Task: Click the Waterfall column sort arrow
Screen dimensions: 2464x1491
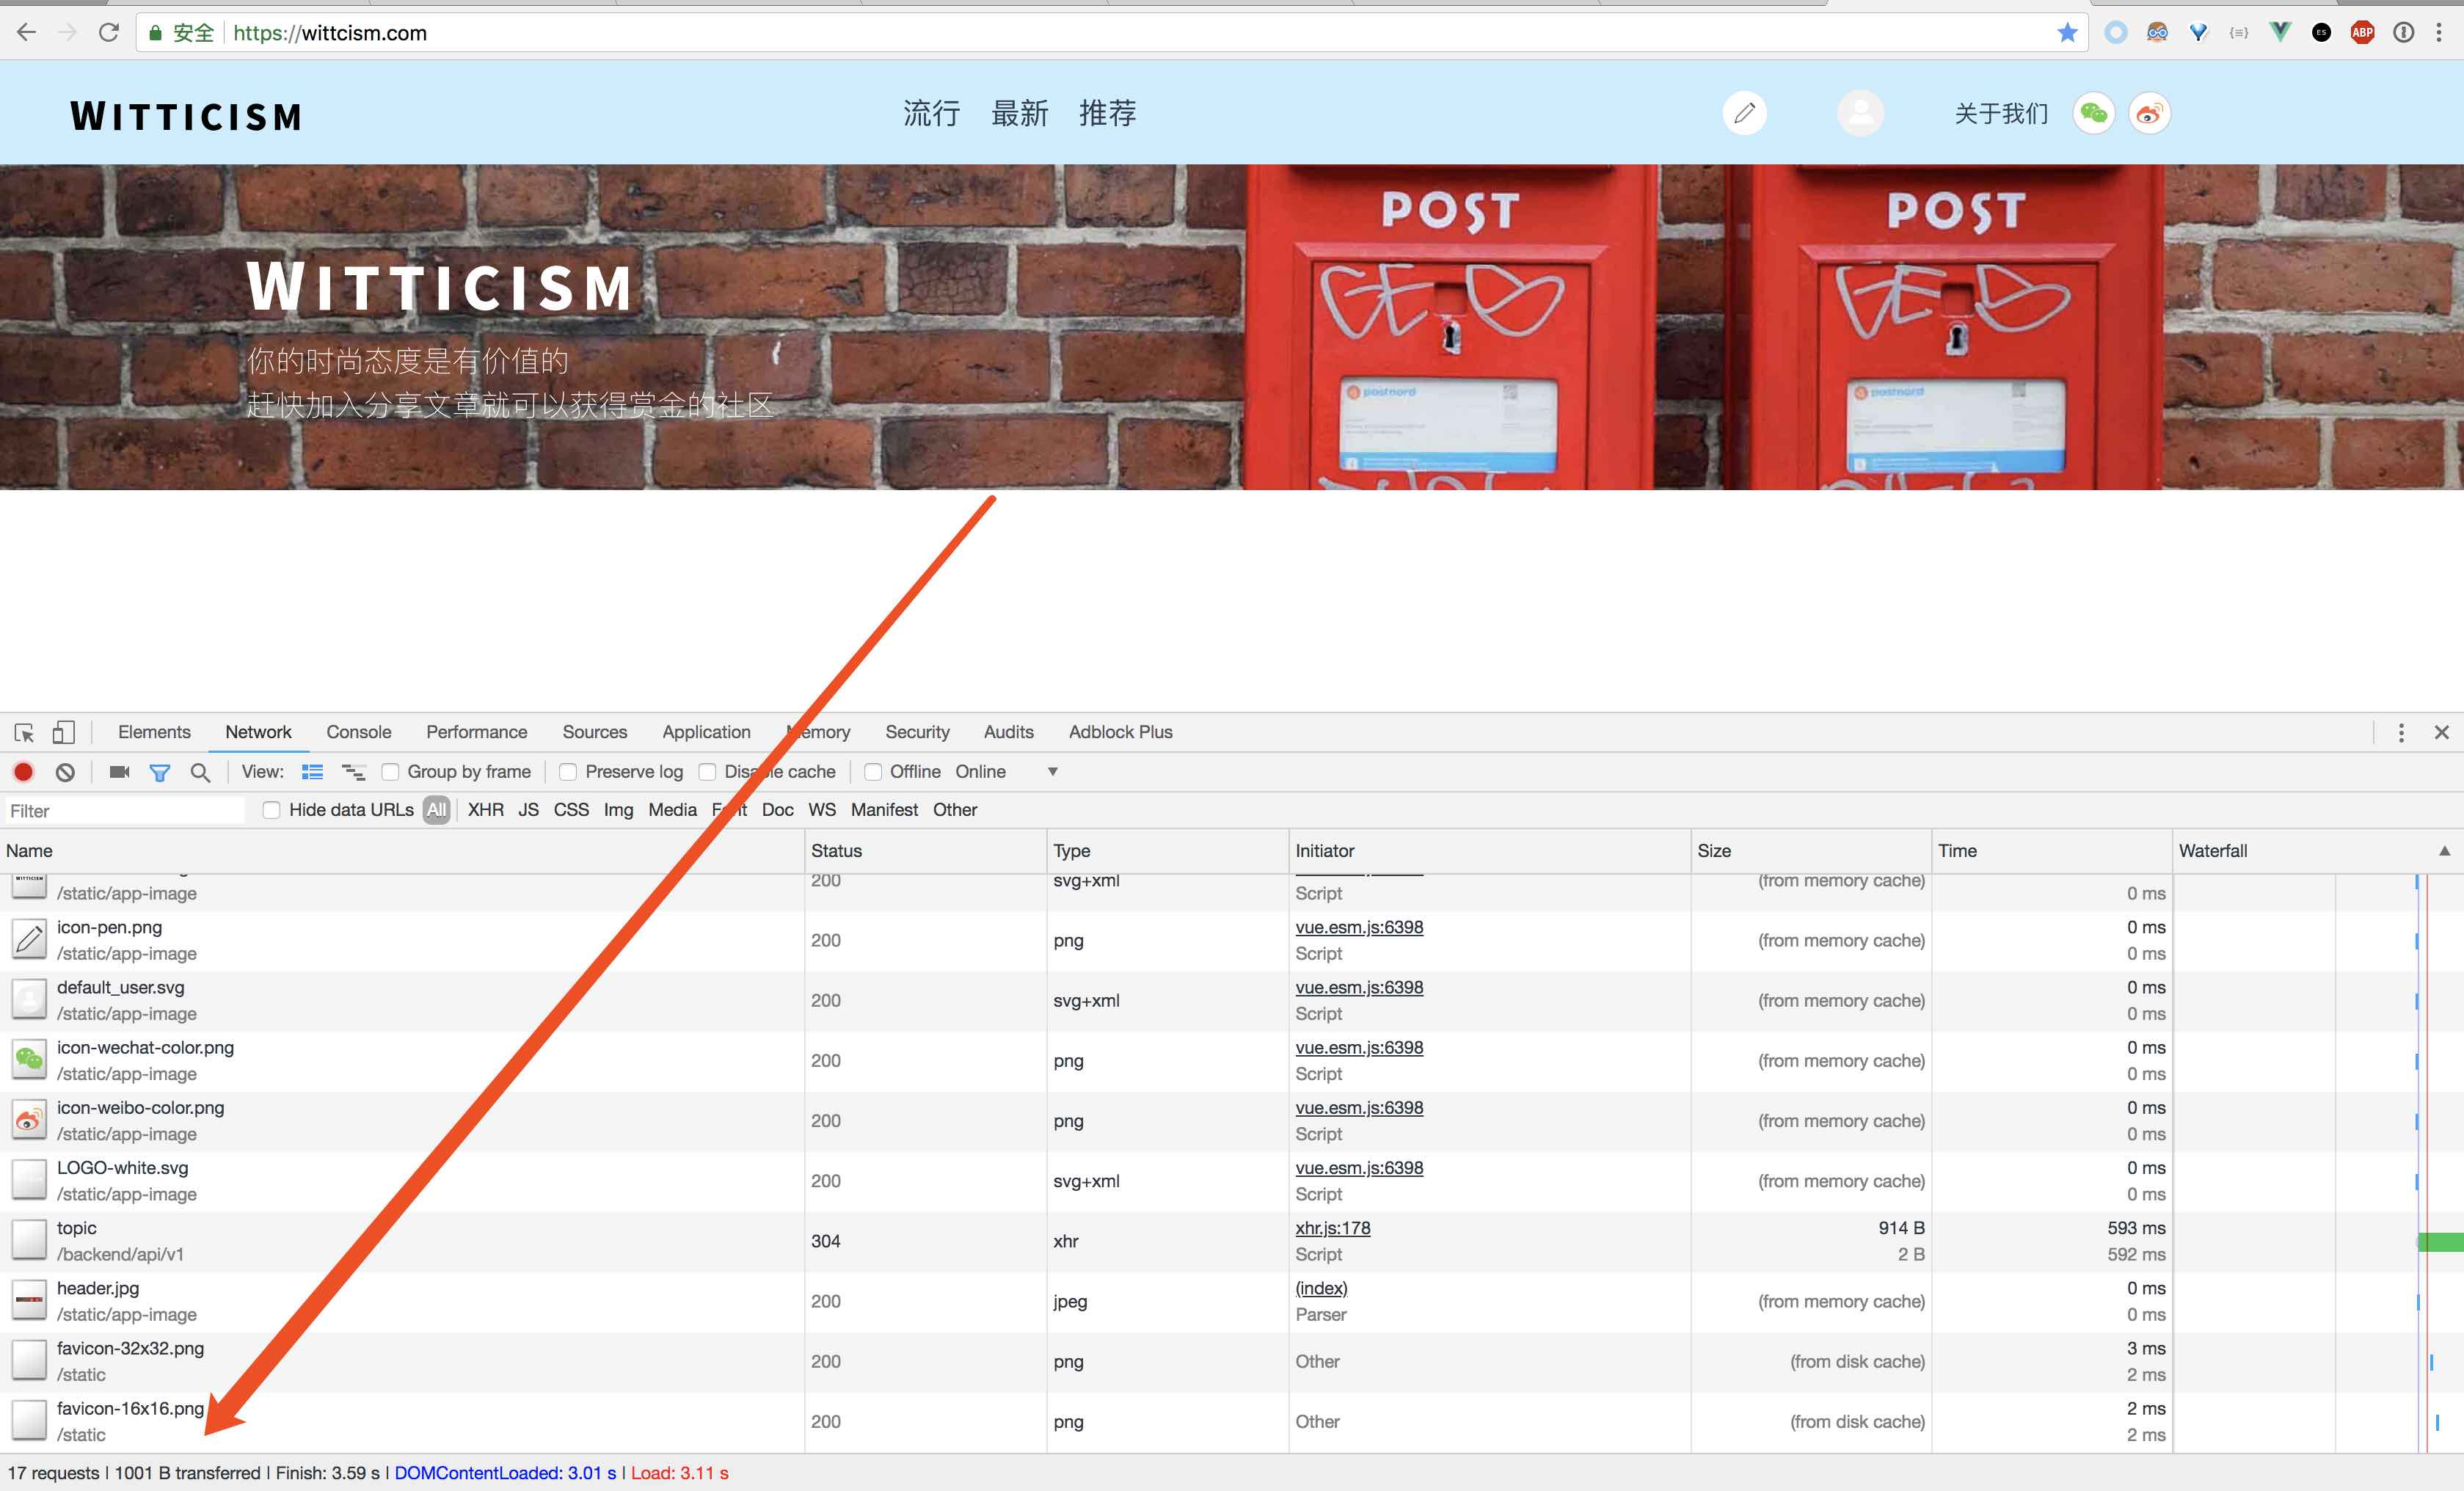Action: [x=2444, y=851]
